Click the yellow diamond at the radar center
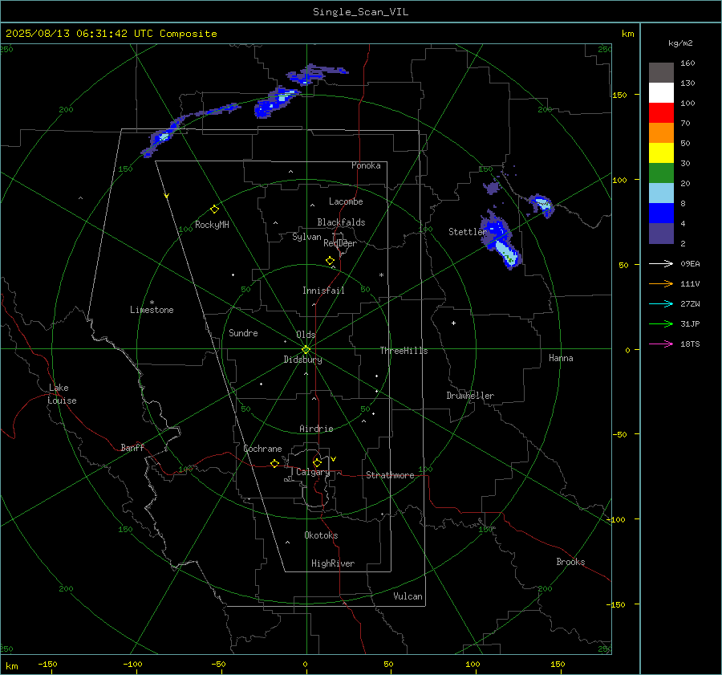 [306, 349]
